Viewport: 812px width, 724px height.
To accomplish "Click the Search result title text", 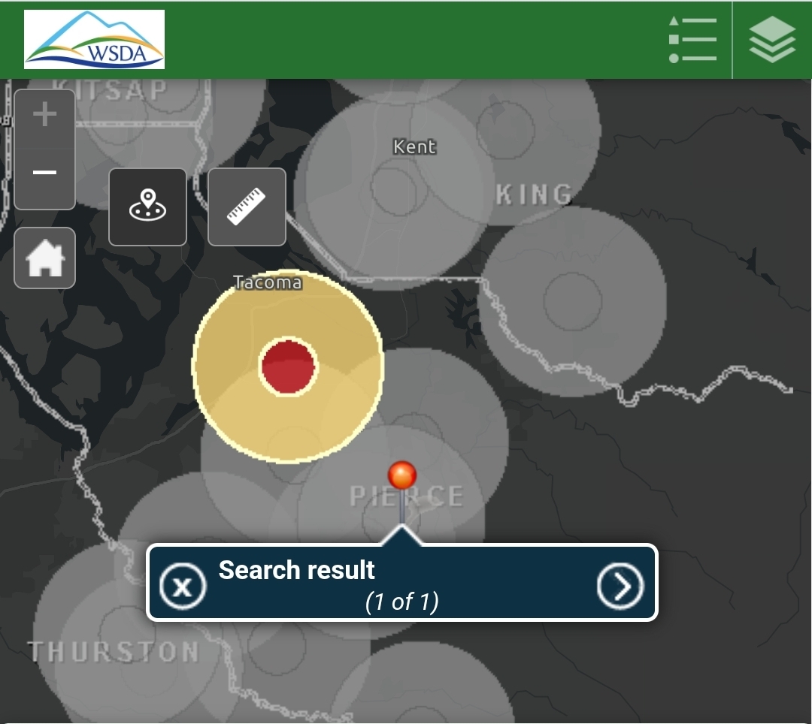I will pos(296,570).
